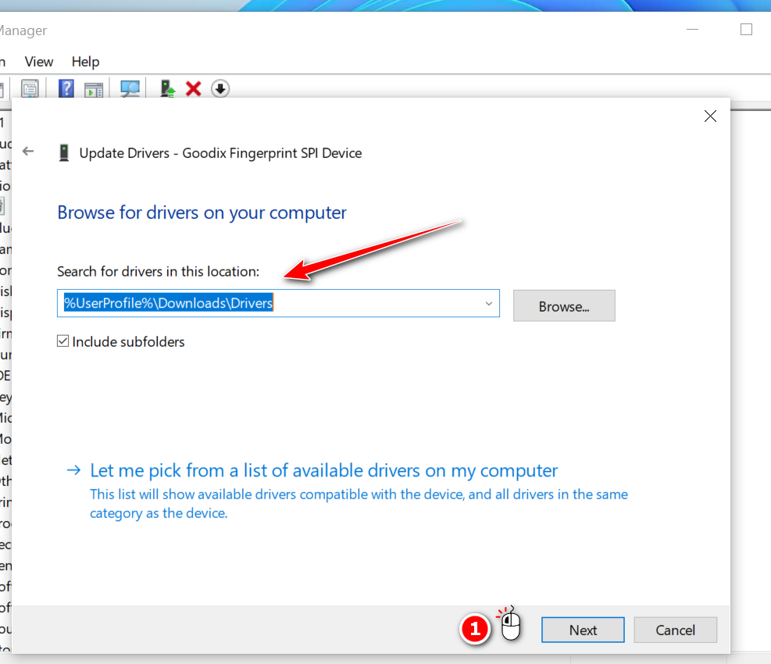Click the device icon beside Update Drivers title
This screenshot has width=771, height=664.
click(64, 153)
